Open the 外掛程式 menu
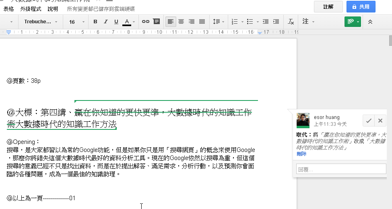 (x=31, y=9)
